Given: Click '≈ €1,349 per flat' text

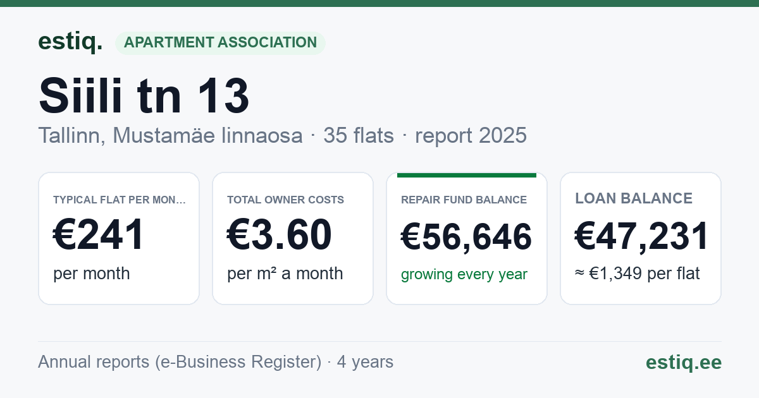Looking at the screenshot, I should click(x=638, y=274).
